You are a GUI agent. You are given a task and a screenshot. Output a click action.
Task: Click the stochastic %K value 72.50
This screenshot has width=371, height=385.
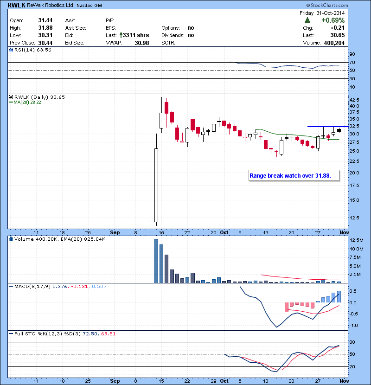90,334
